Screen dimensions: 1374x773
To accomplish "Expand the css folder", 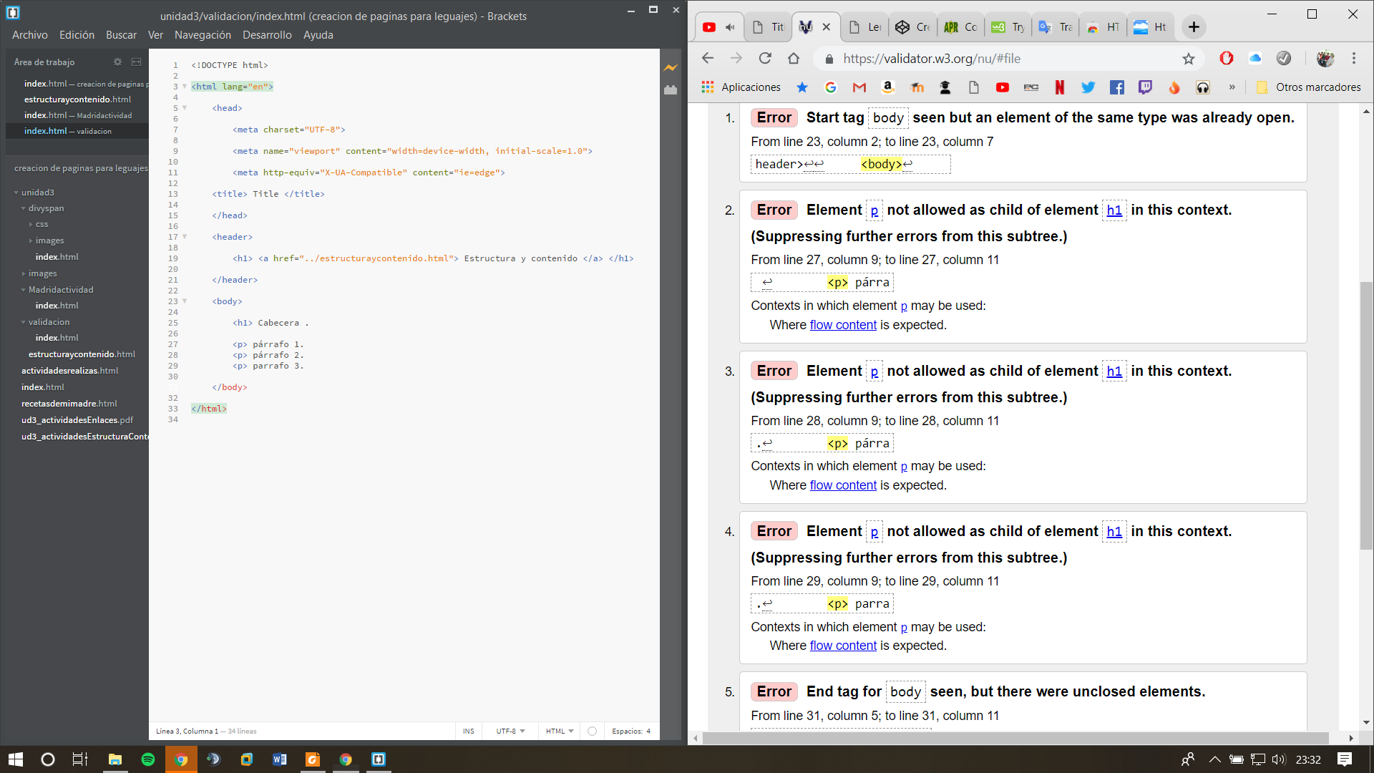I will coord(31,225).
